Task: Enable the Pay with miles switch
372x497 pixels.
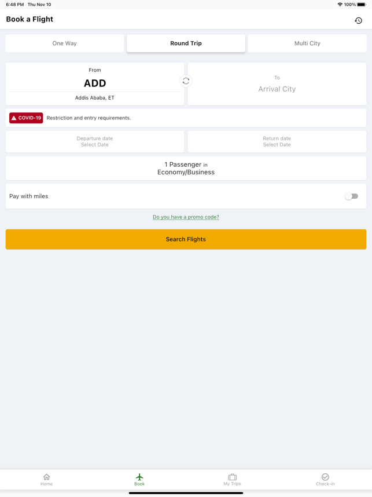Action: [351, 196]
